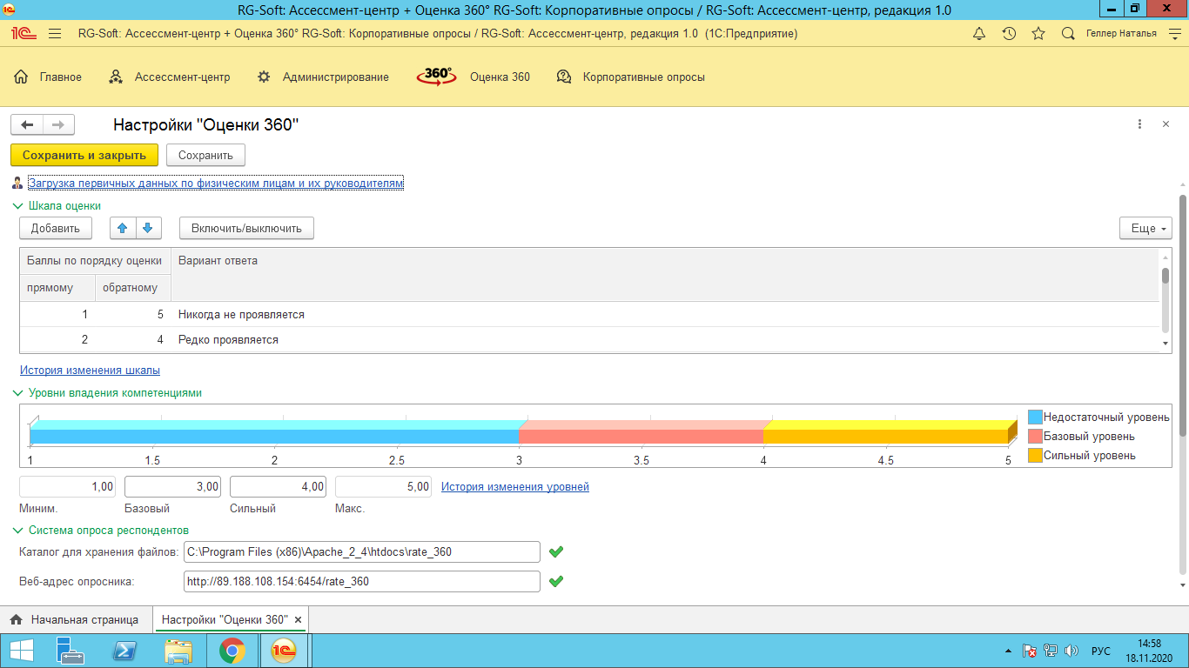Image resolution: width=1189 pixels, height=668 pixels.
Task: Click the Веб-адрес опросника input field
Action: point(362,581)
